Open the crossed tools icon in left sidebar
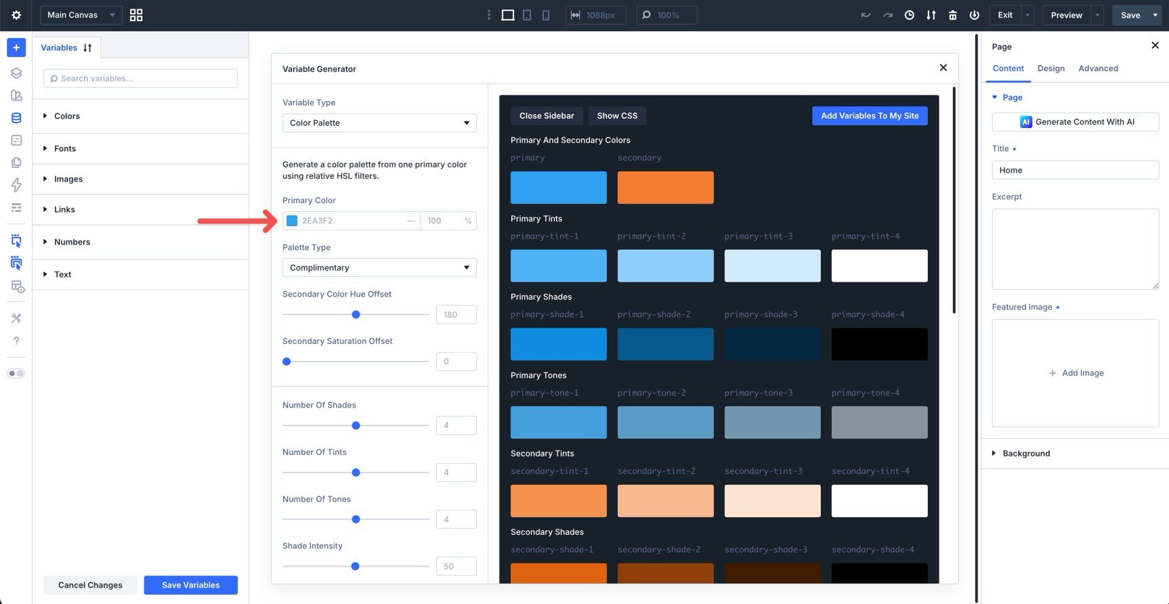The height and width of the screenshot is (604, 1169). pos(16,318)
